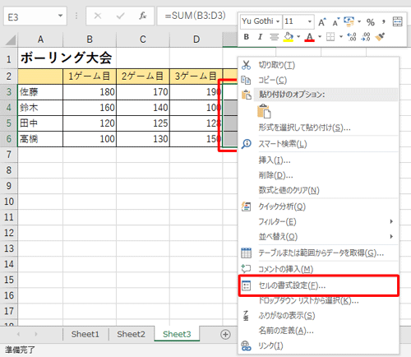The image size is (411, 357).
Task: Open the Name Box dropdown arrow
Action: 60,16
